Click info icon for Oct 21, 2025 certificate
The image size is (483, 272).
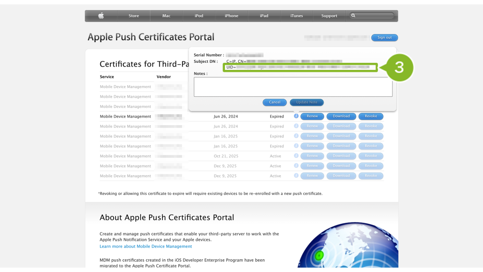296,156
